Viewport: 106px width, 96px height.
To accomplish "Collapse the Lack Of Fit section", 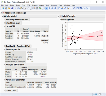I will [5, 26].
